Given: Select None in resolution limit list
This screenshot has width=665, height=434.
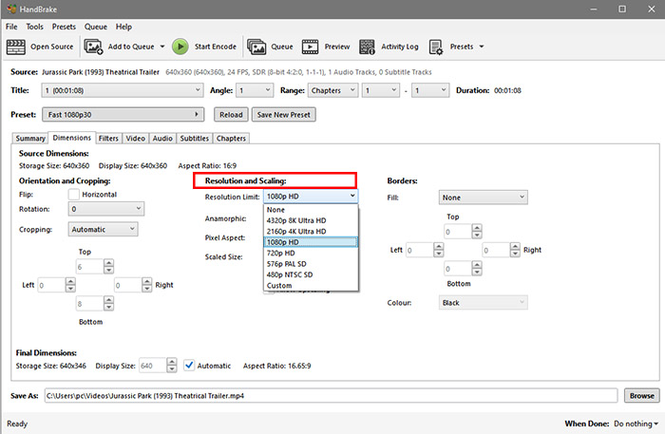Looking at the screenshot, I should coord(311,210).
